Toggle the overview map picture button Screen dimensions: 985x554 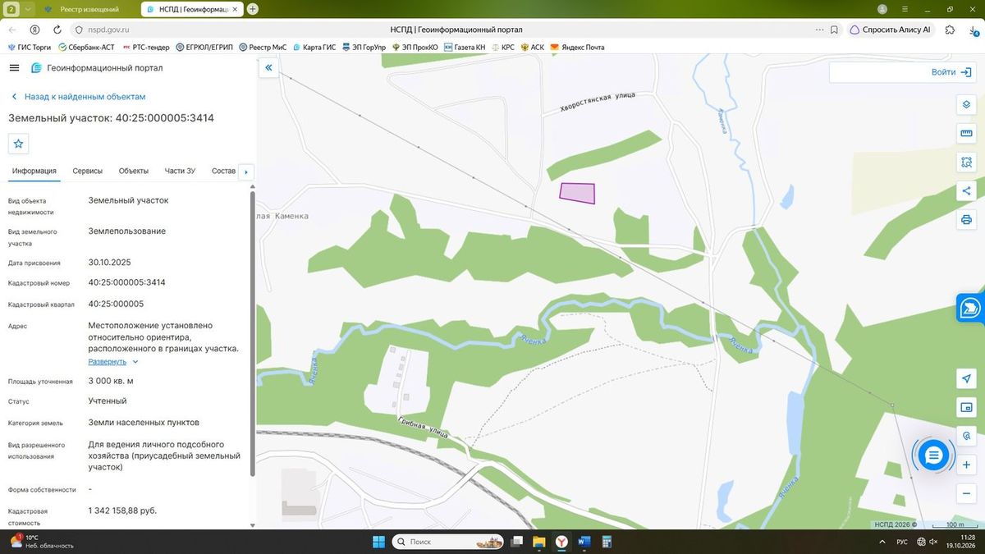tap(966, 407)
